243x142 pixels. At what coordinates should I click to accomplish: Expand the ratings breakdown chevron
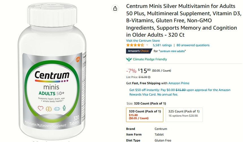147,45
